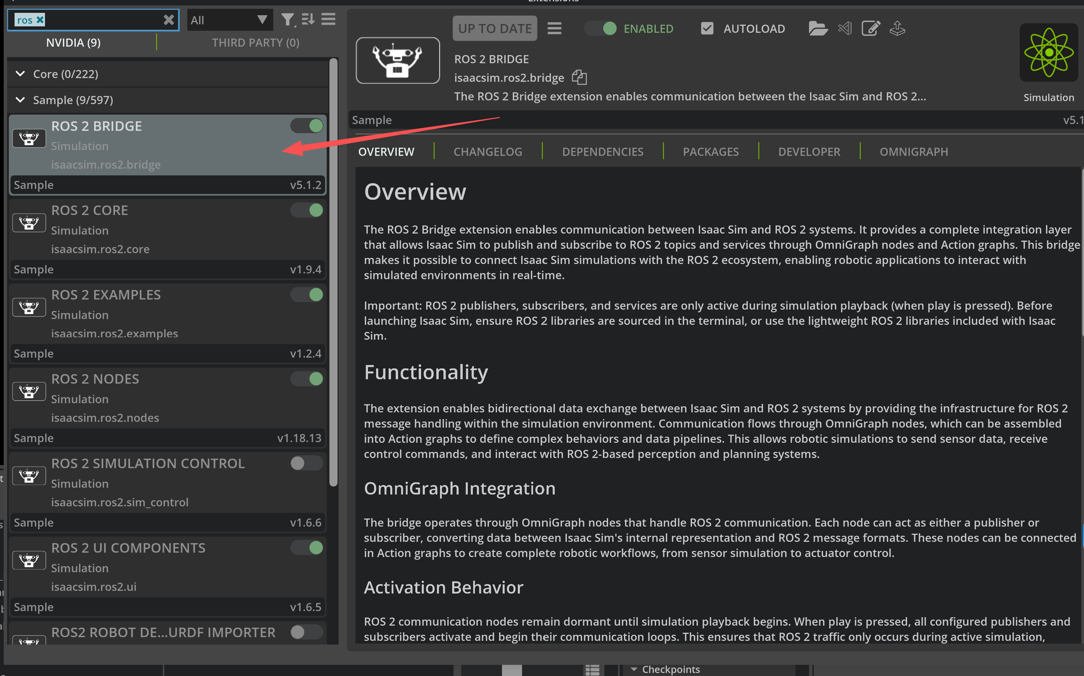The height and width of the screenshot is (676, 1084).
Task: Open extension in VS Code icon
Action: [x=845, y=29]
